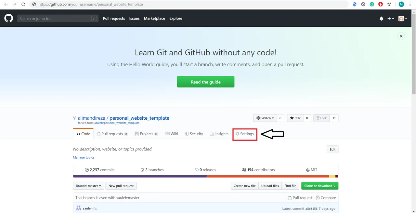View the 154 contributors link
This screenshot has width=416, height=213.
pyautogui.click(x=258, y=170)
